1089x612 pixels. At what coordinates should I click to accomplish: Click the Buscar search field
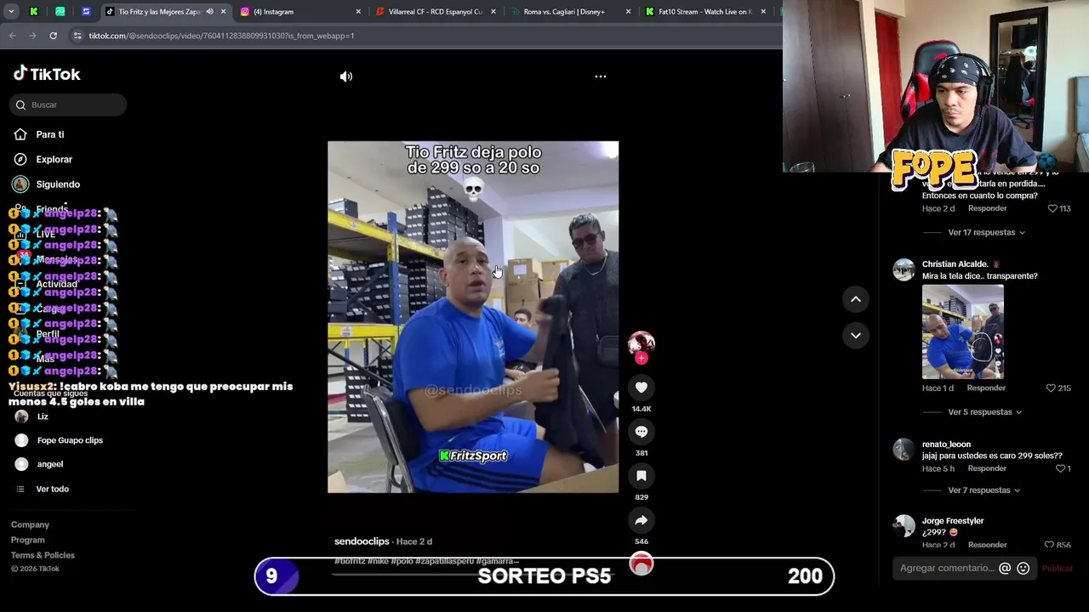[69, 105]
